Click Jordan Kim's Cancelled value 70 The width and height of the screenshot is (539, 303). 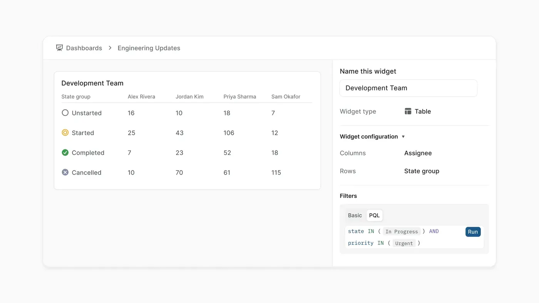pos(179,172)
